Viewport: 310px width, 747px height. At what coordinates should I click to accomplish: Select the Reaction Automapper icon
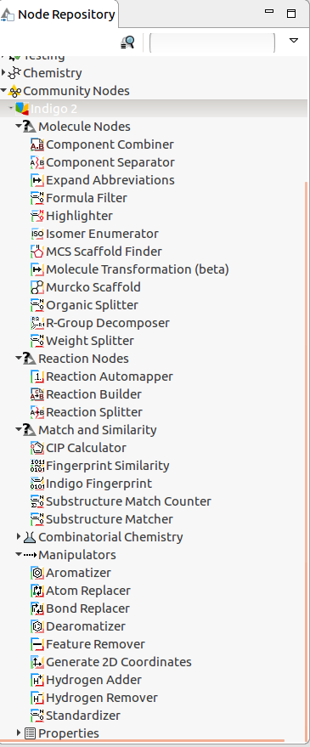[37, 376]
